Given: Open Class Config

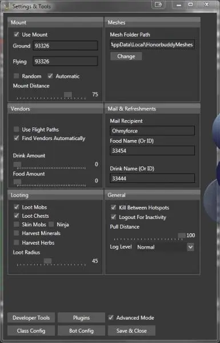Looking at the screenshot, I should tap(31, 331).
